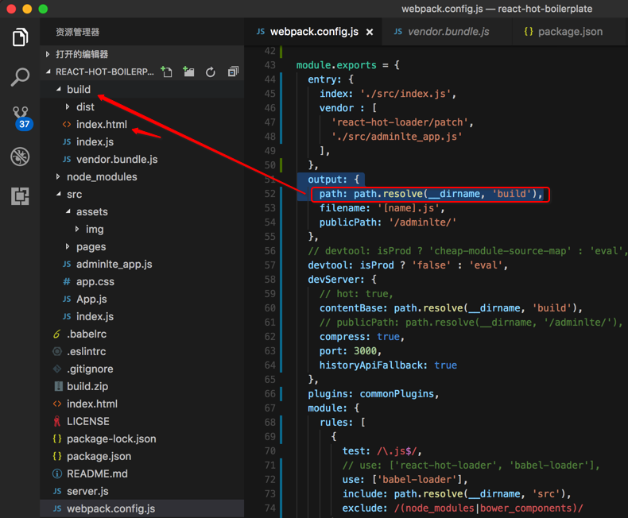Image resolution: width=628 pixels, height=518 pixels.
Task: Expand the 打开的编辑器 section
Action: click(x=81, y=54)
